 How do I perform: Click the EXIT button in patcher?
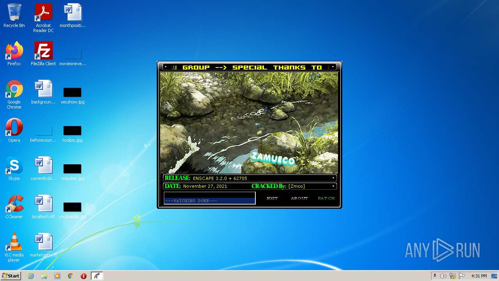[272, 199]
